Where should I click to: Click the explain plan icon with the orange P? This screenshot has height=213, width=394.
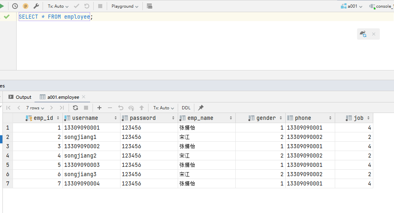pos(26,6)
